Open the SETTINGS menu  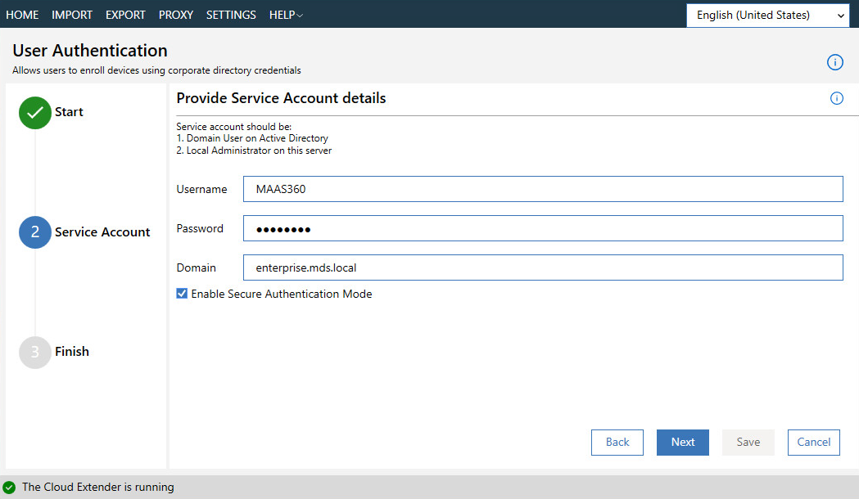coord(231,15)
